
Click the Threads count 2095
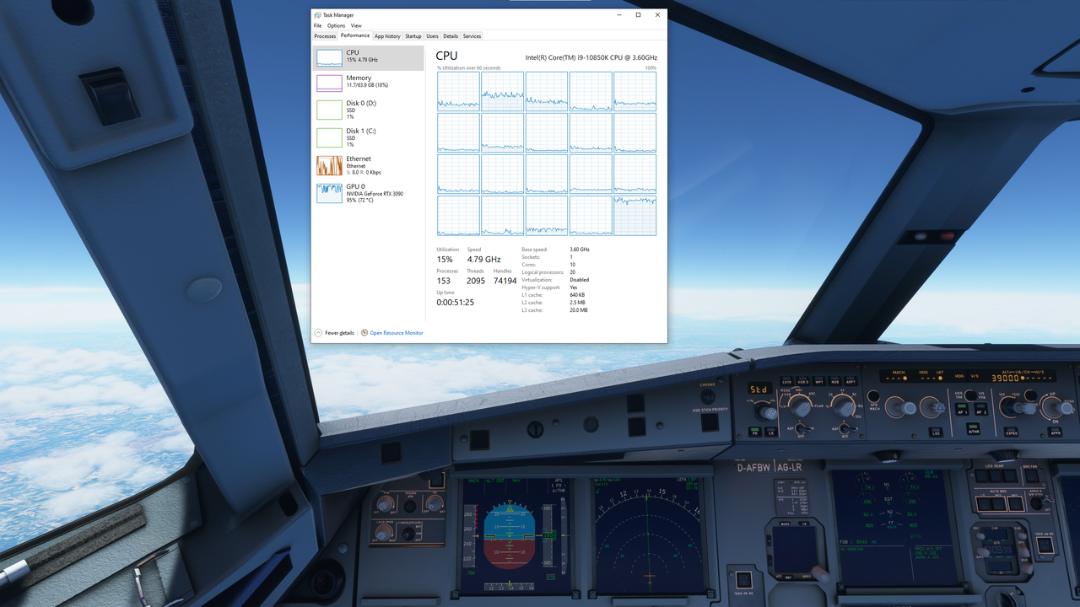click(x=476, y=281)
